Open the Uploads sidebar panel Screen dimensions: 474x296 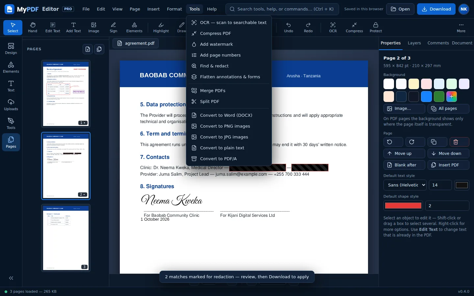[x=11, y=105]
